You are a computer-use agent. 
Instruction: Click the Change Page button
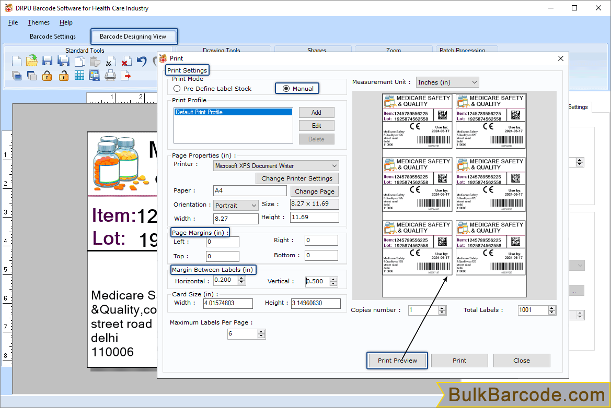(315, 191)
